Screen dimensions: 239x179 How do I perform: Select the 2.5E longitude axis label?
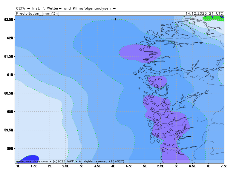[66, 166]
